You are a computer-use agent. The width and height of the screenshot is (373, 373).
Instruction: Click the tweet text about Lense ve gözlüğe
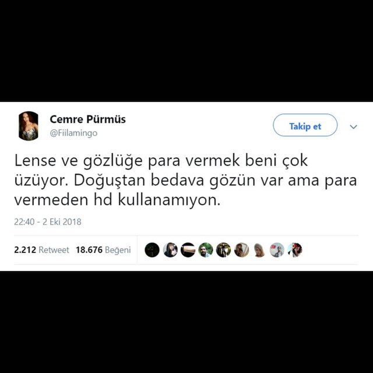click(x=185, y=180)
